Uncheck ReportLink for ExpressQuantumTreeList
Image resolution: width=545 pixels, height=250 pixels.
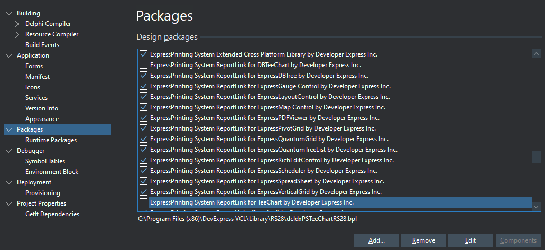coord(143,150)
